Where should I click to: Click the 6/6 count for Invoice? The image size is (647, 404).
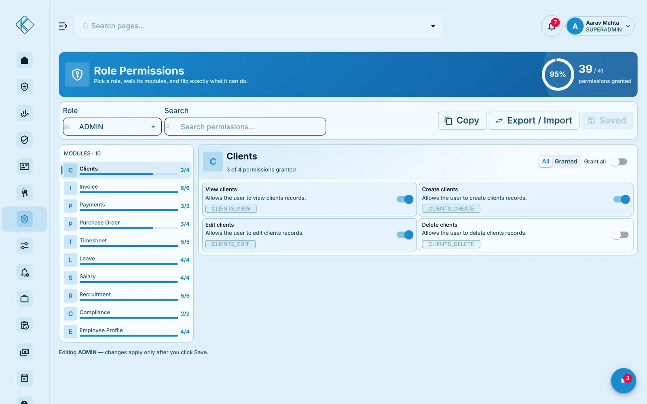185,188
